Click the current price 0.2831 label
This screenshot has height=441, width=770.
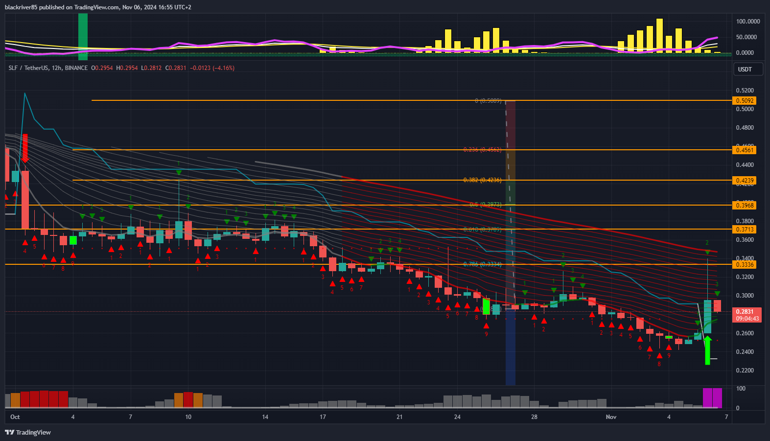tap(745, 312)
